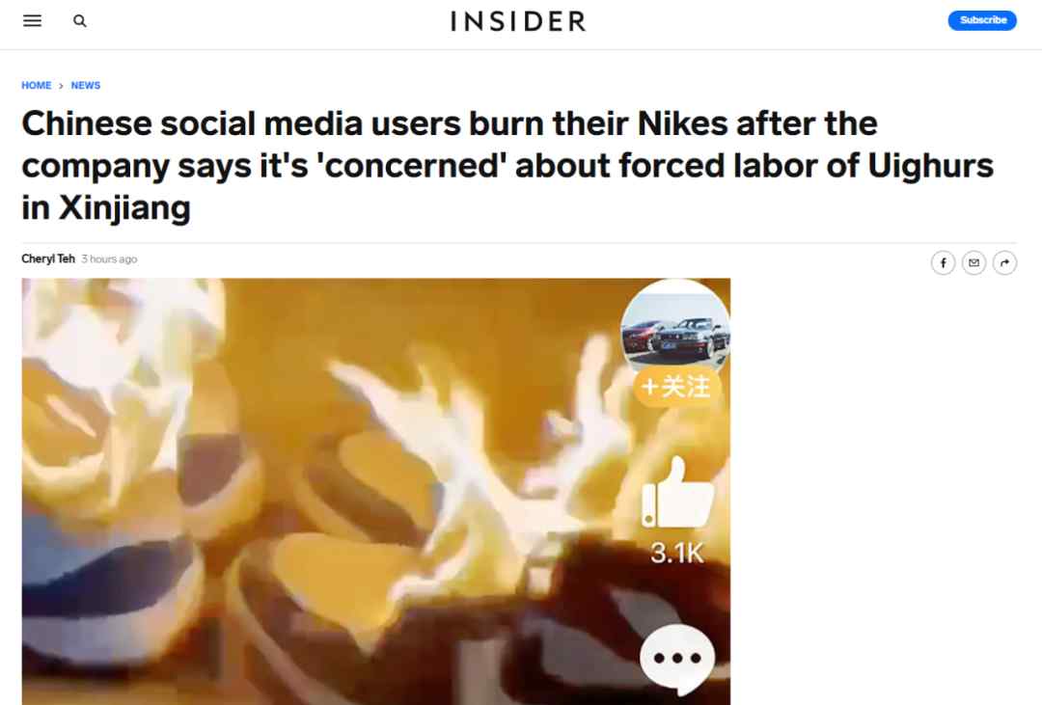This screenshot has width=1042, height=705.
Task: Open author Cheryl Teh's page
Action: tap(48, 258)
